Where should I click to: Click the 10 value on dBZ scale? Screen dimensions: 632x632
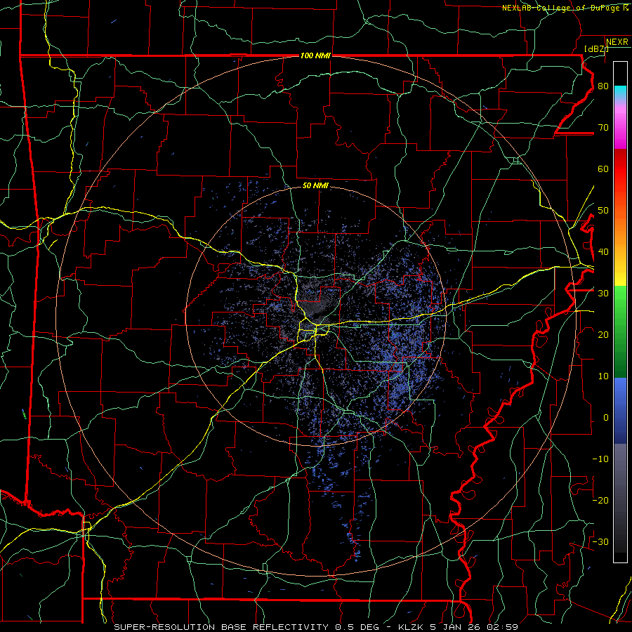pyautogui.click(x=603, y=376)
